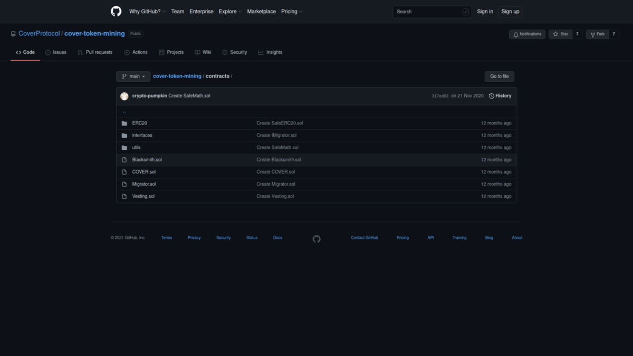This screenshot has width=633, height=356.
Task: Open the ERC20 folder
Action: (x=140, y=123)
